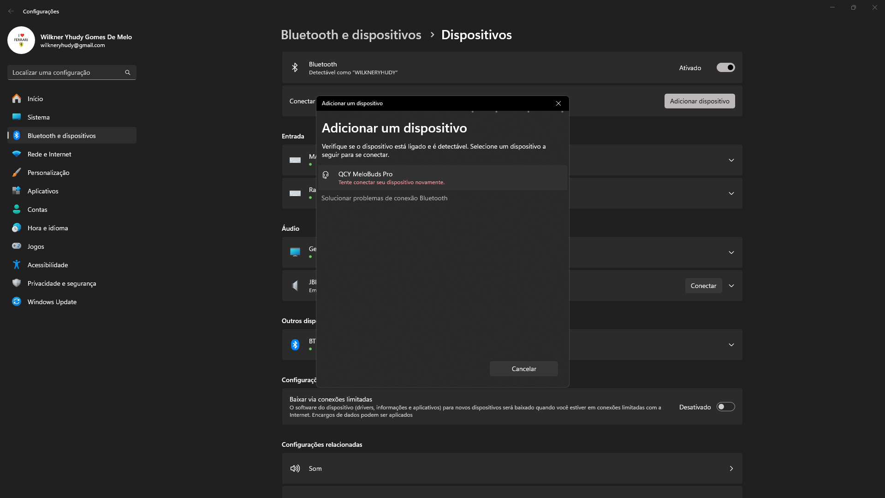Go to the Sistema settings section
Image resolution: width=885 pixels, height=498 pixels.
point(72,117)
